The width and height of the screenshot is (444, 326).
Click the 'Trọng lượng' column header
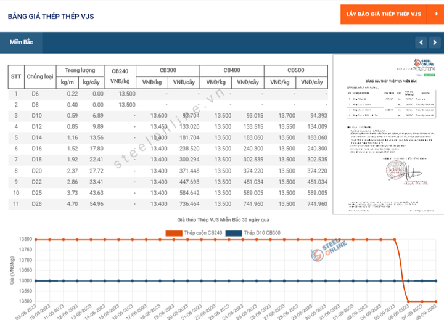click(x=80, y=70)
